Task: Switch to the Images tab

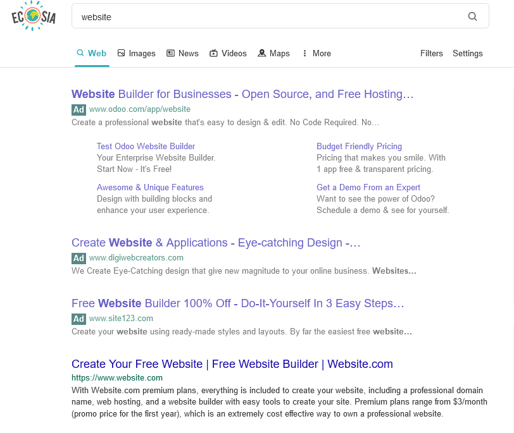Action: click(136, 53)
